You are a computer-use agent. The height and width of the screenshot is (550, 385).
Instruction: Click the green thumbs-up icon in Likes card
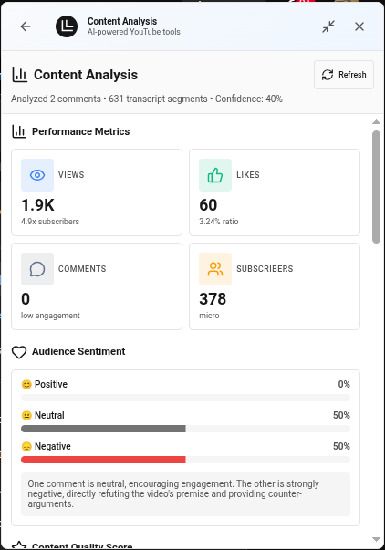click(x=215, y=175)
